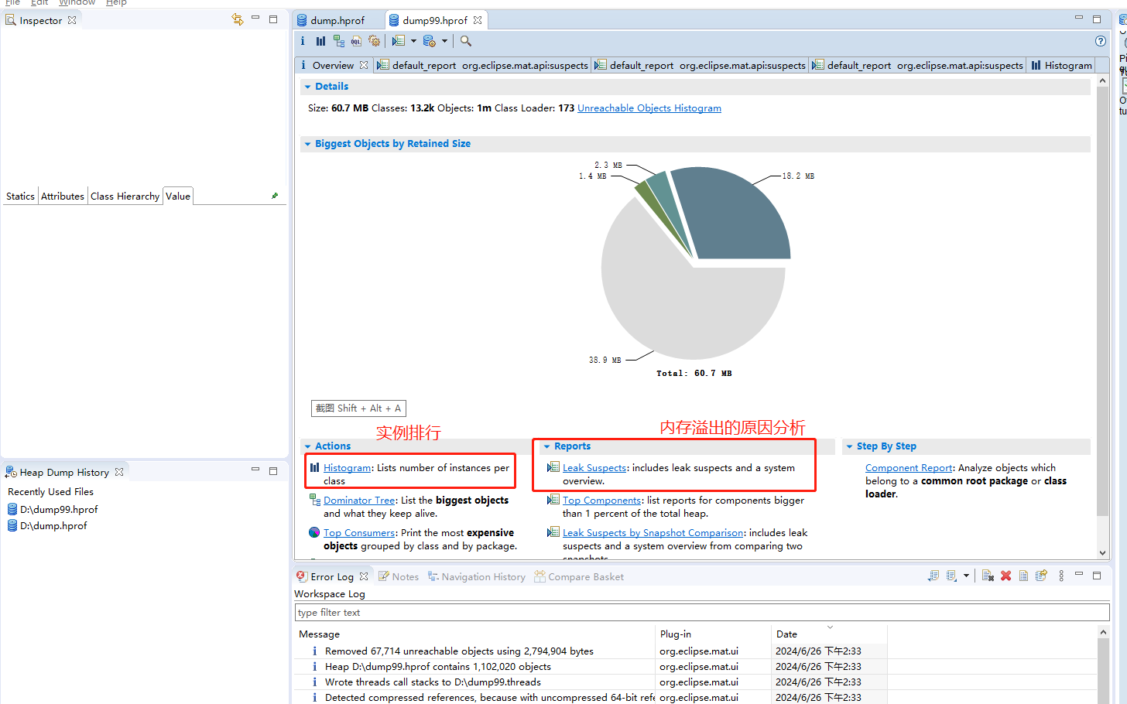Open the query browser dropdown arrow

point(444,41)
